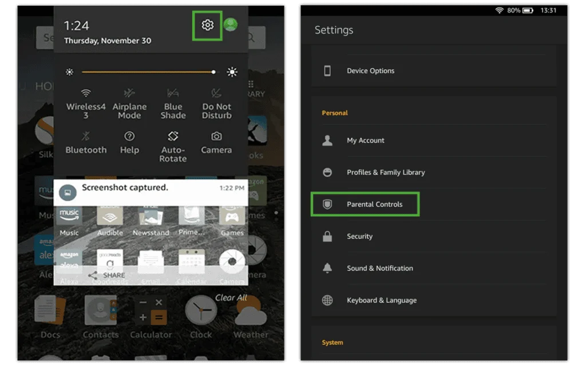Open Profiles & Family Library
The height and width of the screenshot is (366, 586).
click(x=434, y=172)
